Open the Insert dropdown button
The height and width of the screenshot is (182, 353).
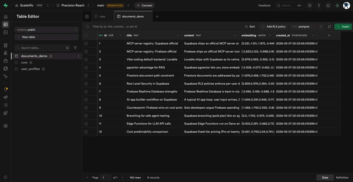click(x=343, y=26)
